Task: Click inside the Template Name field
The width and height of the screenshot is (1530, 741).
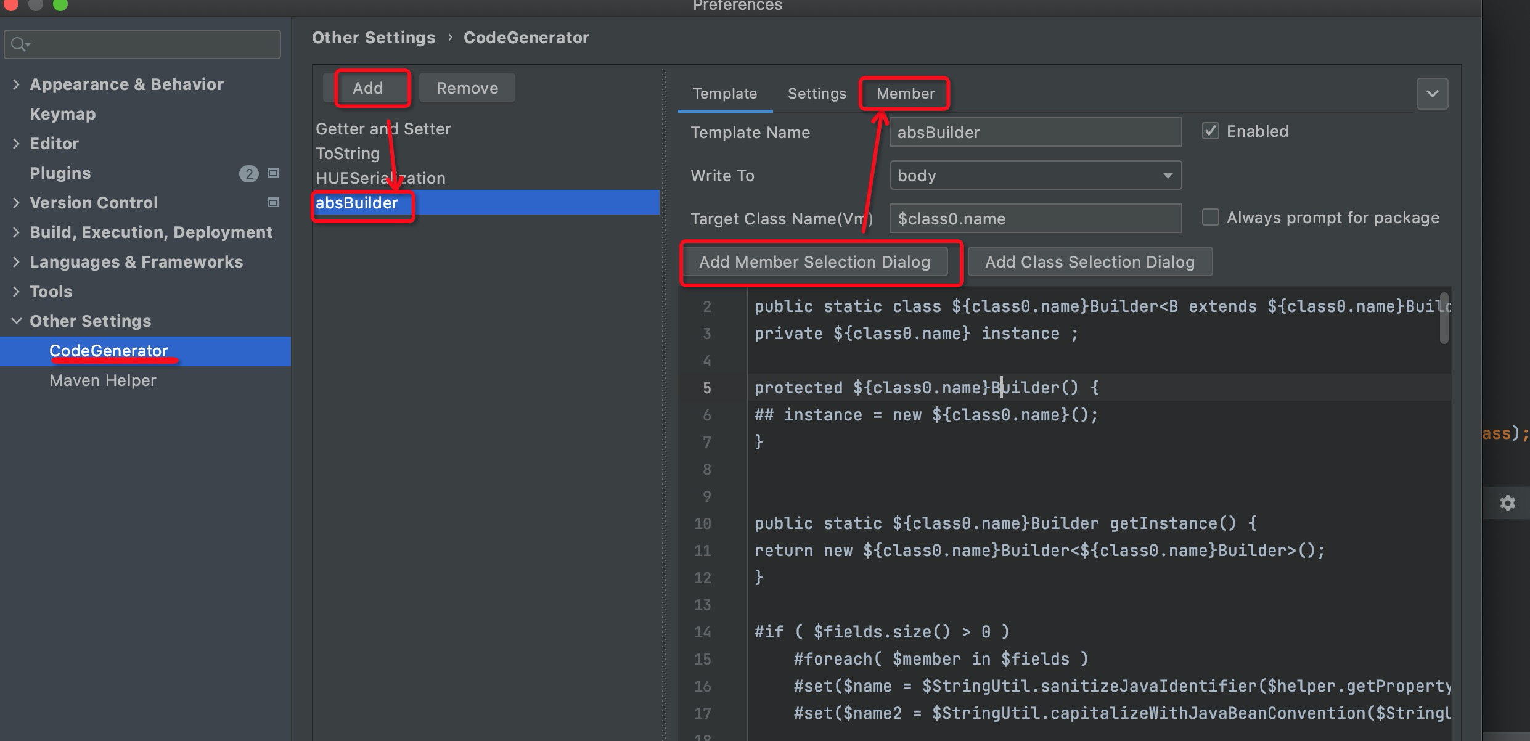Action: [1035, 132]
